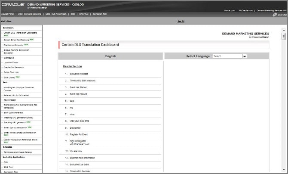
Task: Open the MyOracle.com link
Action: pos(246,10)
